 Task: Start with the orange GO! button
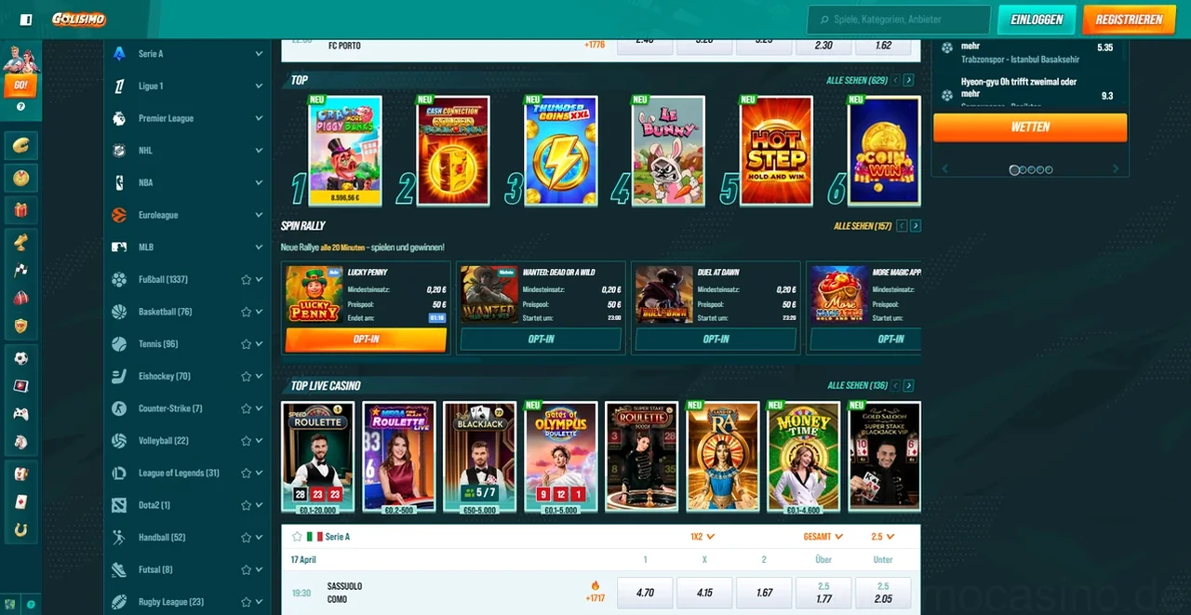(20, 86)
